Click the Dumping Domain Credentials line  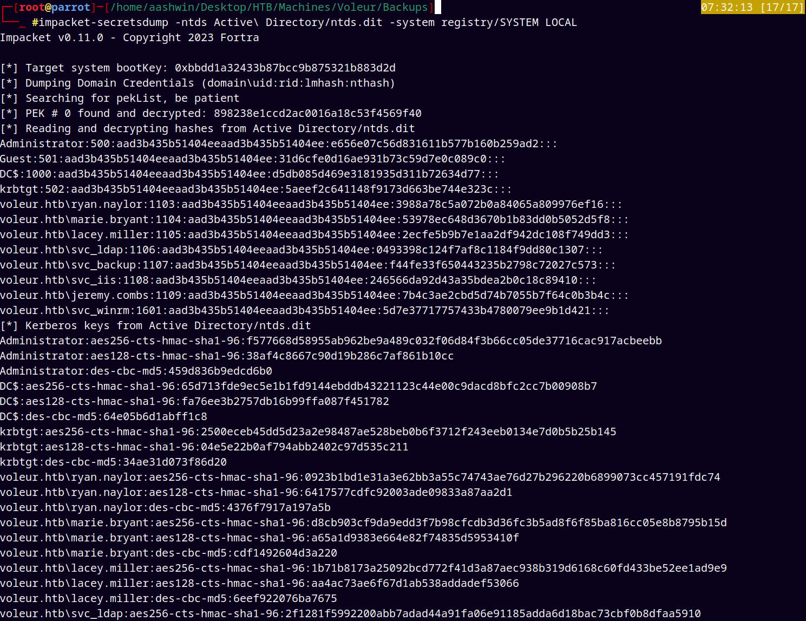[x=198, y=83]
